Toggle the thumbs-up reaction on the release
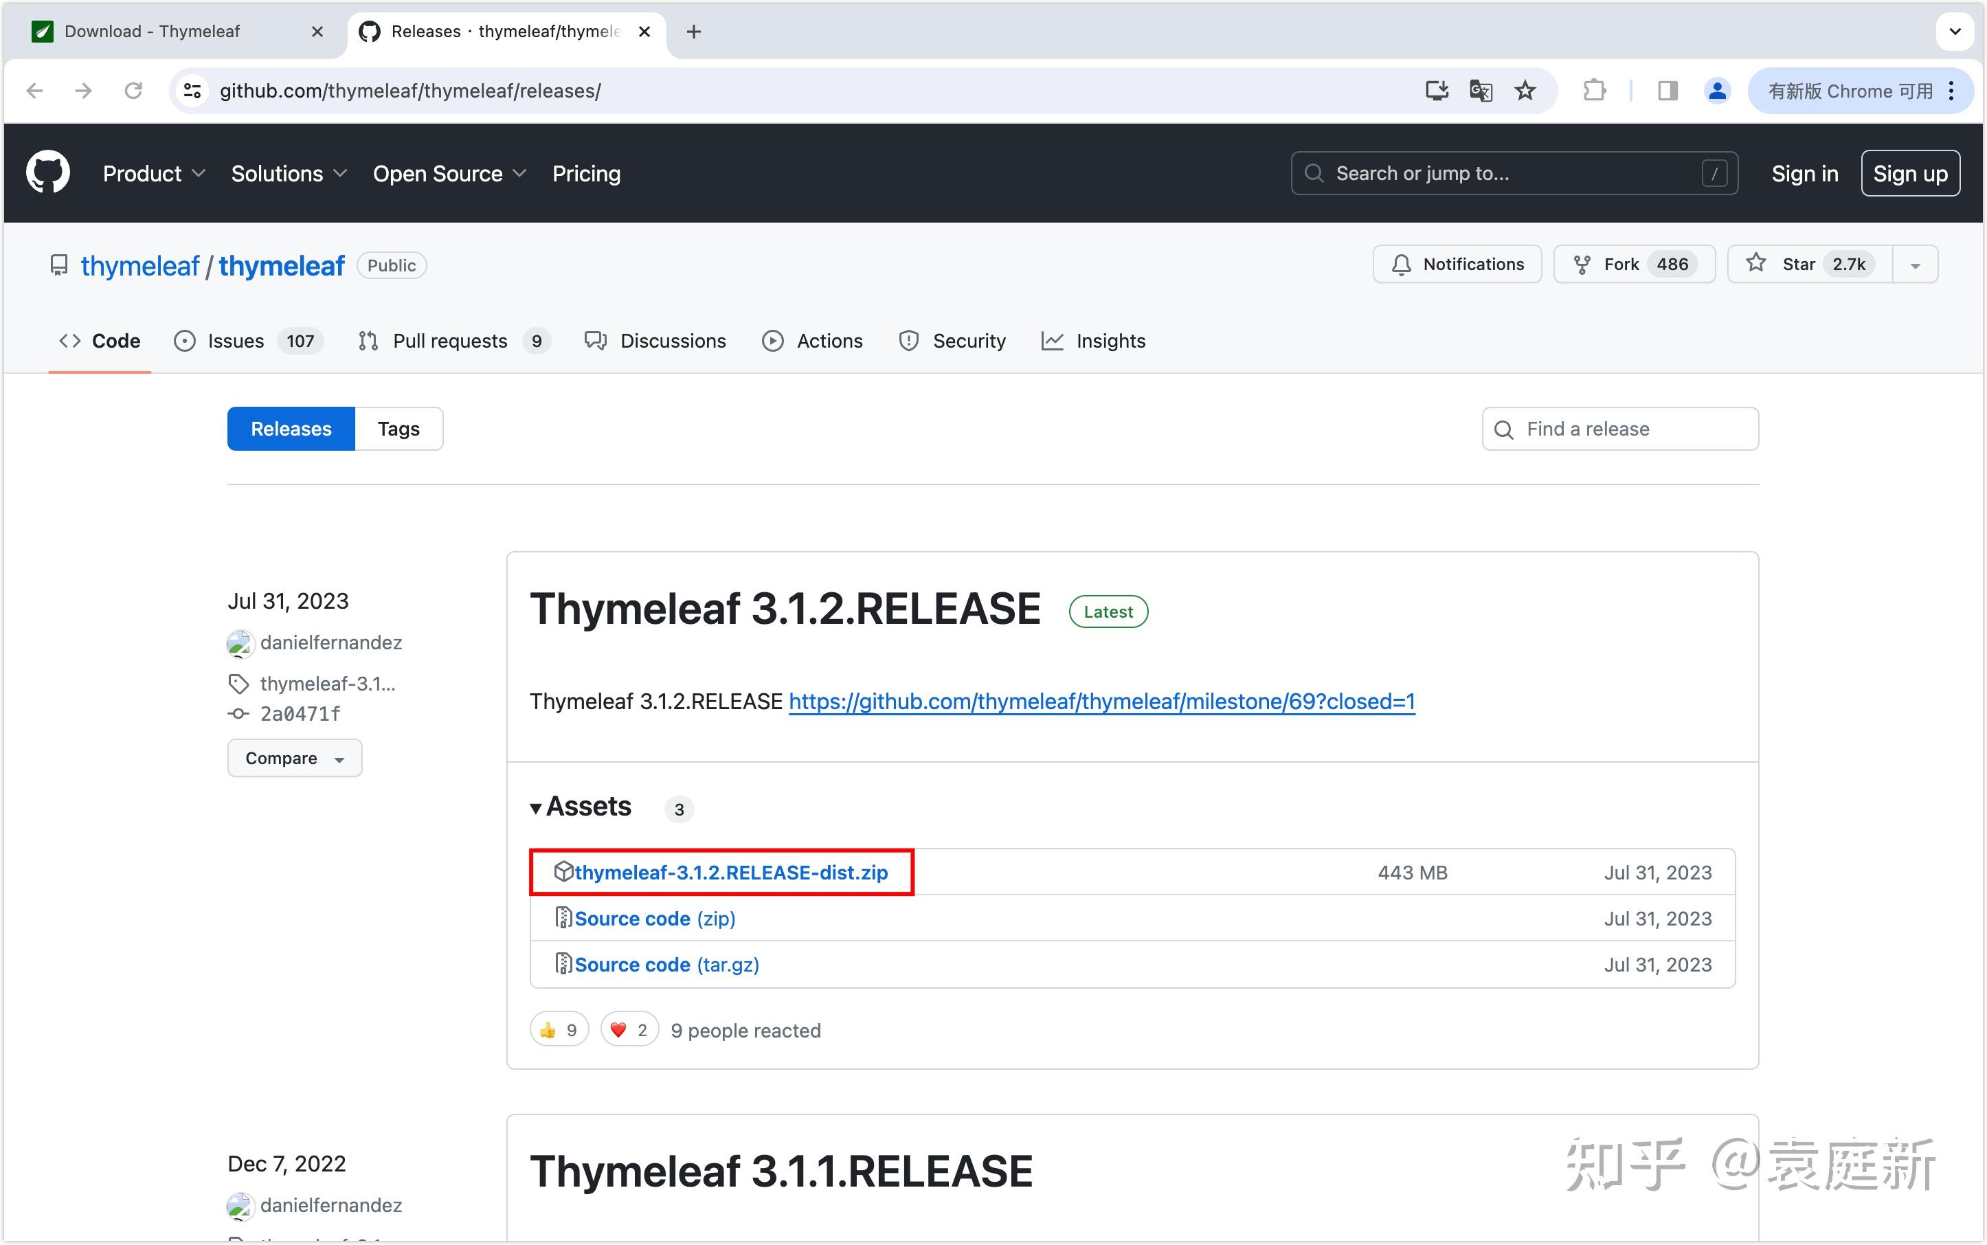The image size is (1987, 1245). (559, 1029)
